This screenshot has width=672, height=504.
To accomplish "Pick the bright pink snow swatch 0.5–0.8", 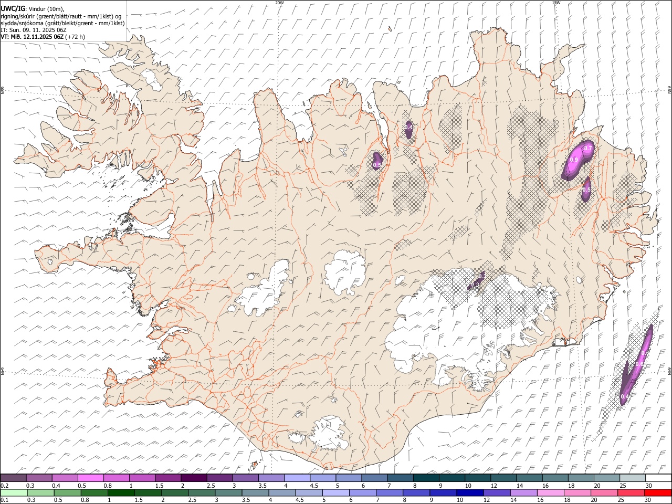I will click(x=91, y=478).
